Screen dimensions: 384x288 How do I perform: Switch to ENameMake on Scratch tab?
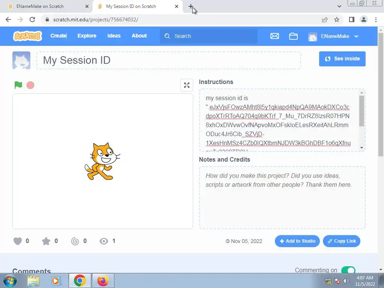(x=46, y=6)
